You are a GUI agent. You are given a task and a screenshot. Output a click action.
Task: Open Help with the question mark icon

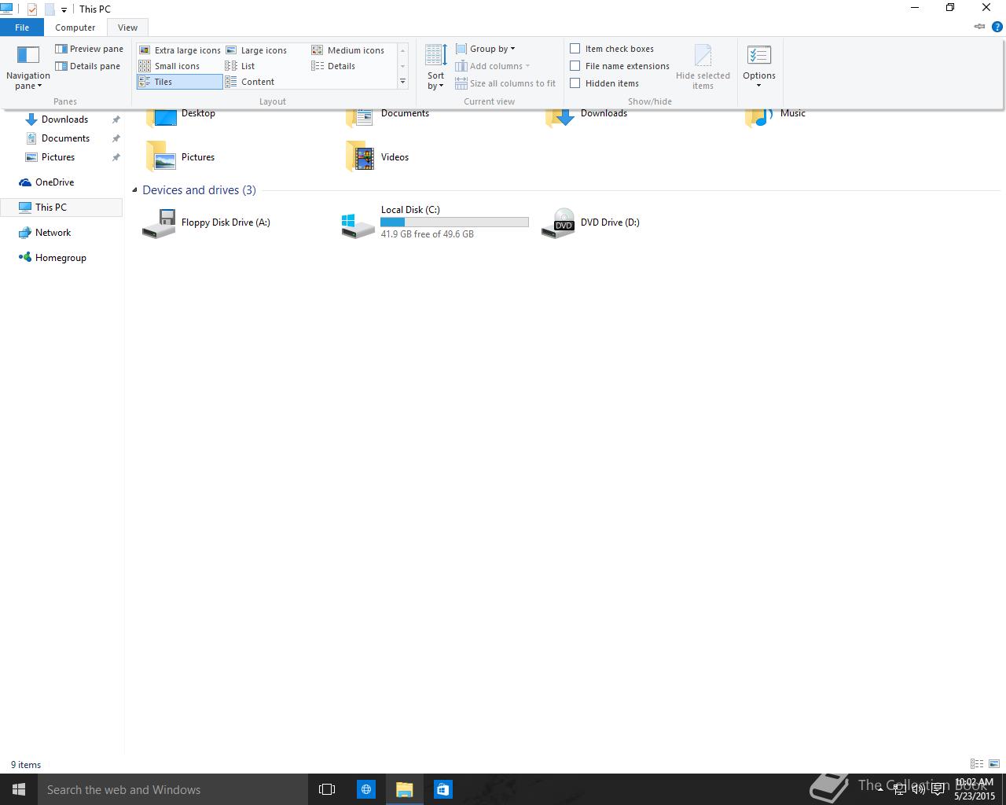click(997, 27)
